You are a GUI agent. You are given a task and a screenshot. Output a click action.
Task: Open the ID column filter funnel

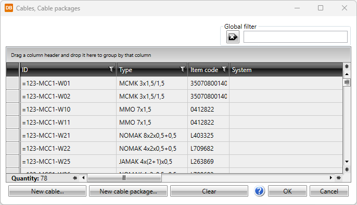tap(111, 69)
